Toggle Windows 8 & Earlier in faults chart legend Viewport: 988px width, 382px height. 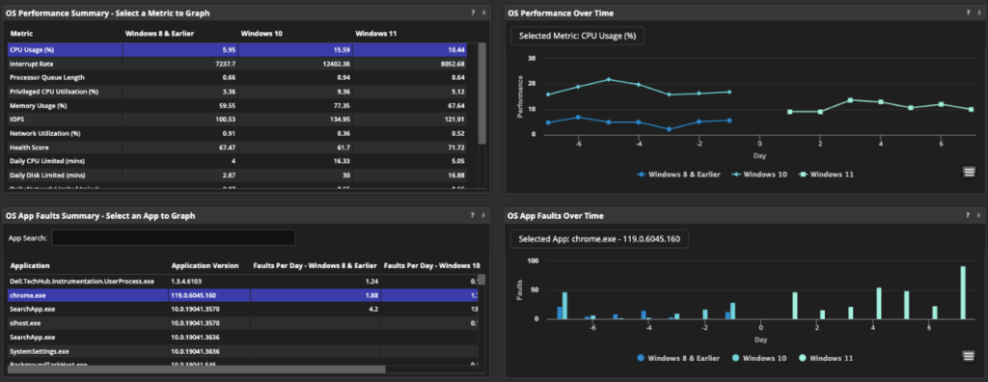(678, 358)
